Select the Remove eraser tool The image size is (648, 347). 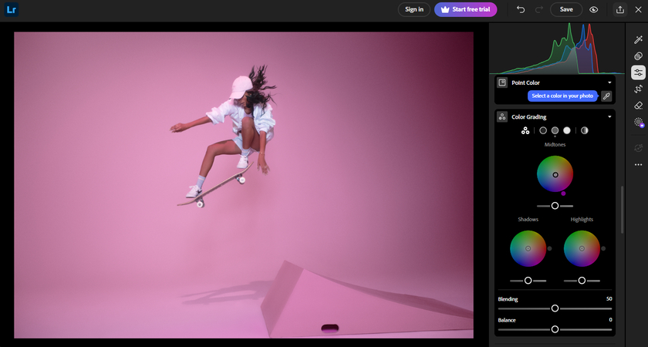click(x=639, y=106)
